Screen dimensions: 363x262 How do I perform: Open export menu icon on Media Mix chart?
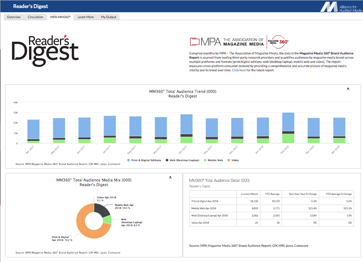pyautogui.click(x=170, y=178)
